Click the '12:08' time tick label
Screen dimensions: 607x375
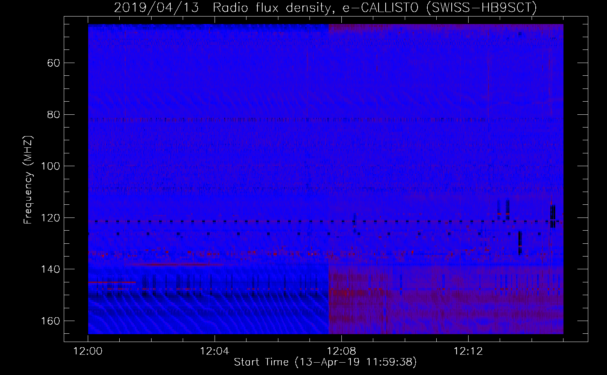tap(341, 351)
